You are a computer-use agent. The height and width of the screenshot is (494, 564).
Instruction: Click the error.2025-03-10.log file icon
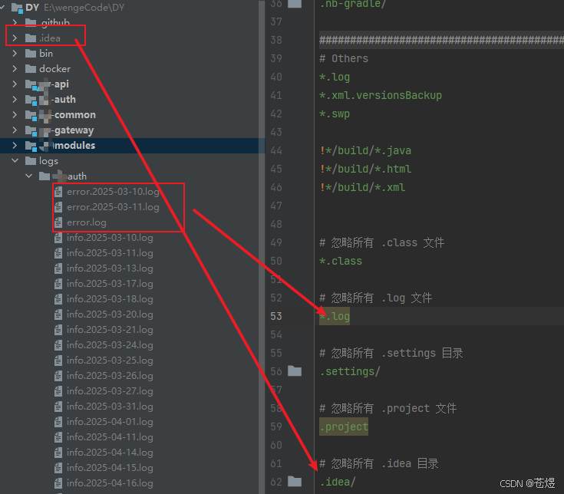pos(58,192)
